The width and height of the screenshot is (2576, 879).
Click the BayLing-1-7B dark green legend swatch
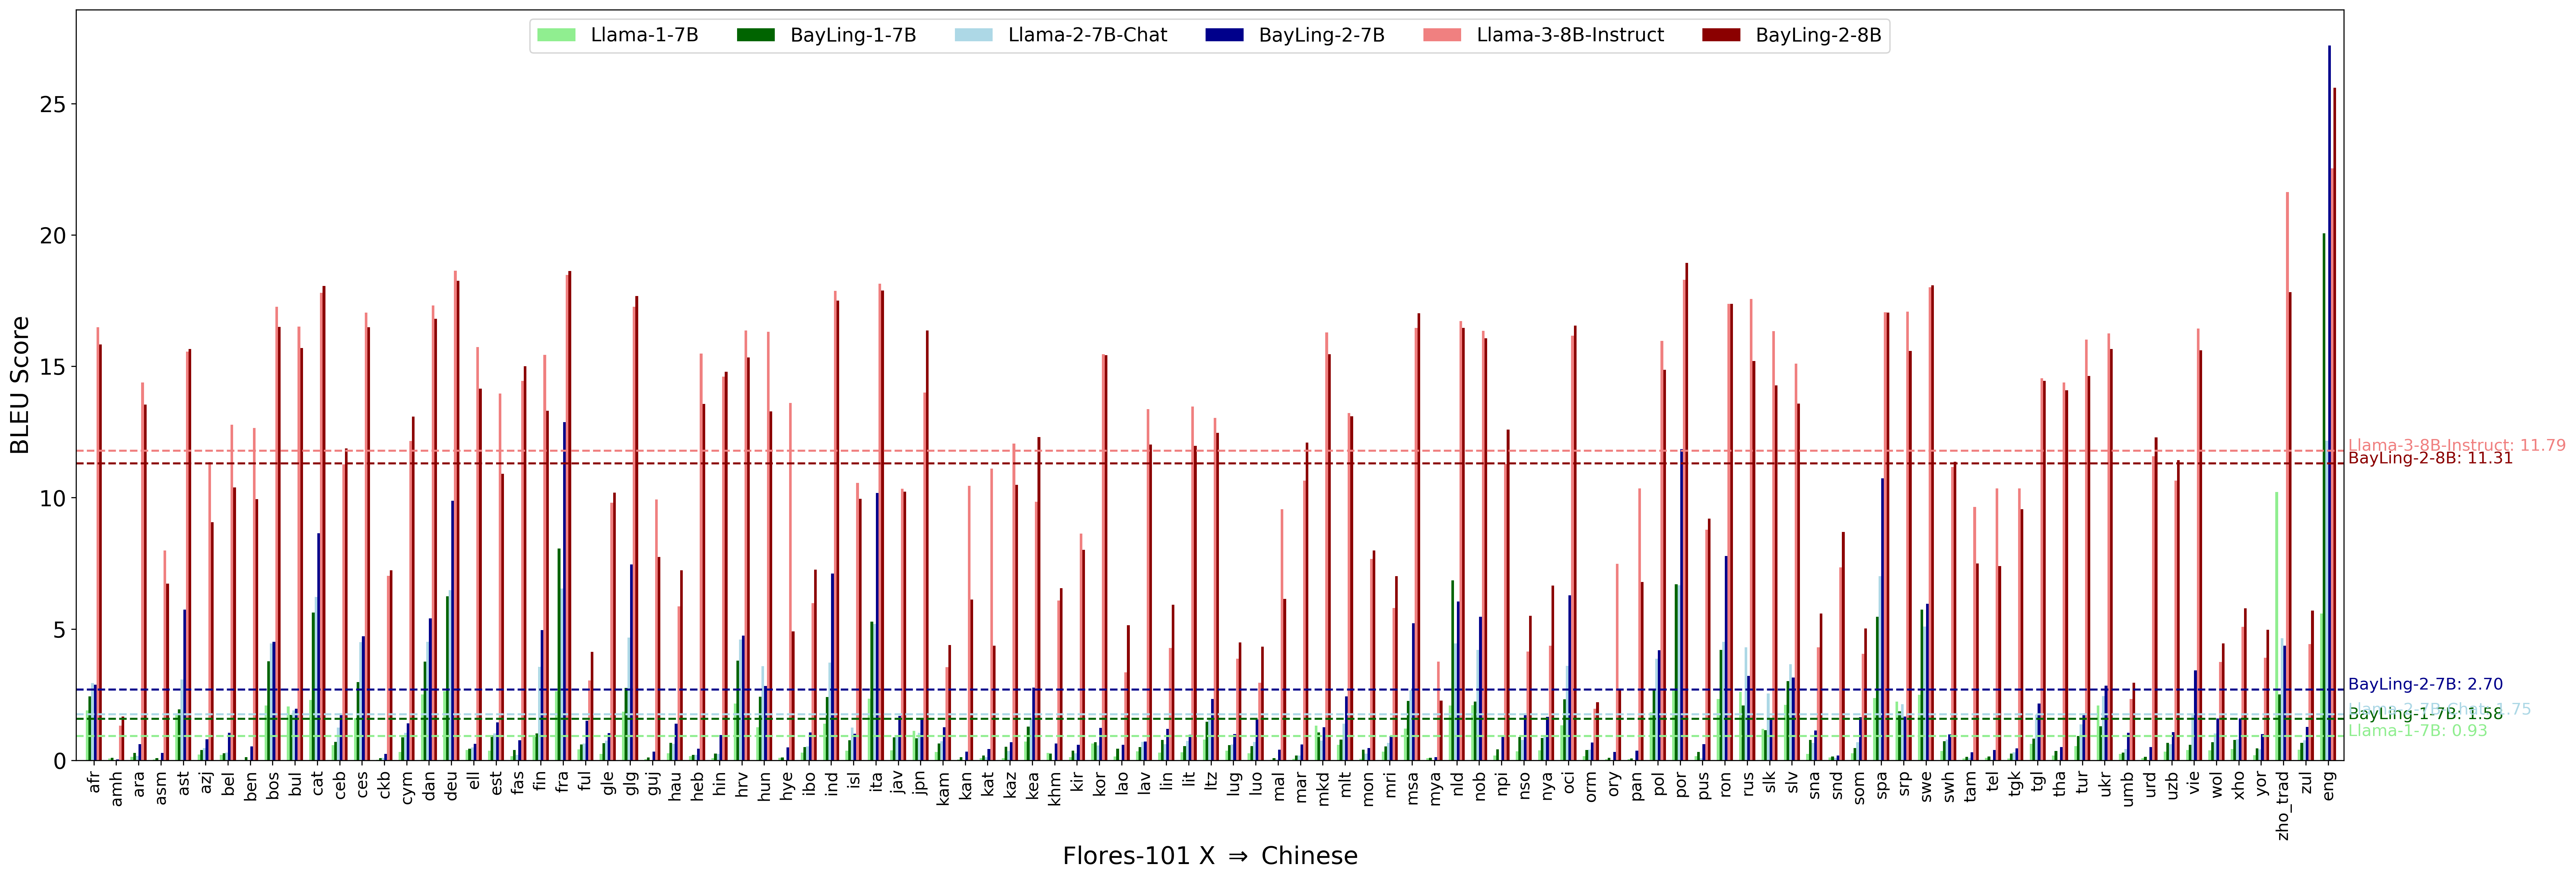click(x=756, y=35)
